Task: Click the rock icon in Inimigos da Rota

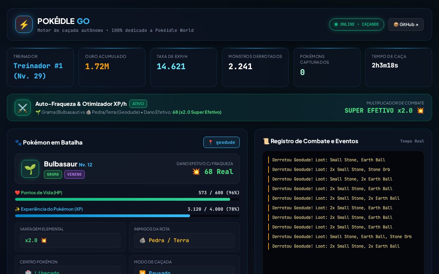Action: (142, 240)
